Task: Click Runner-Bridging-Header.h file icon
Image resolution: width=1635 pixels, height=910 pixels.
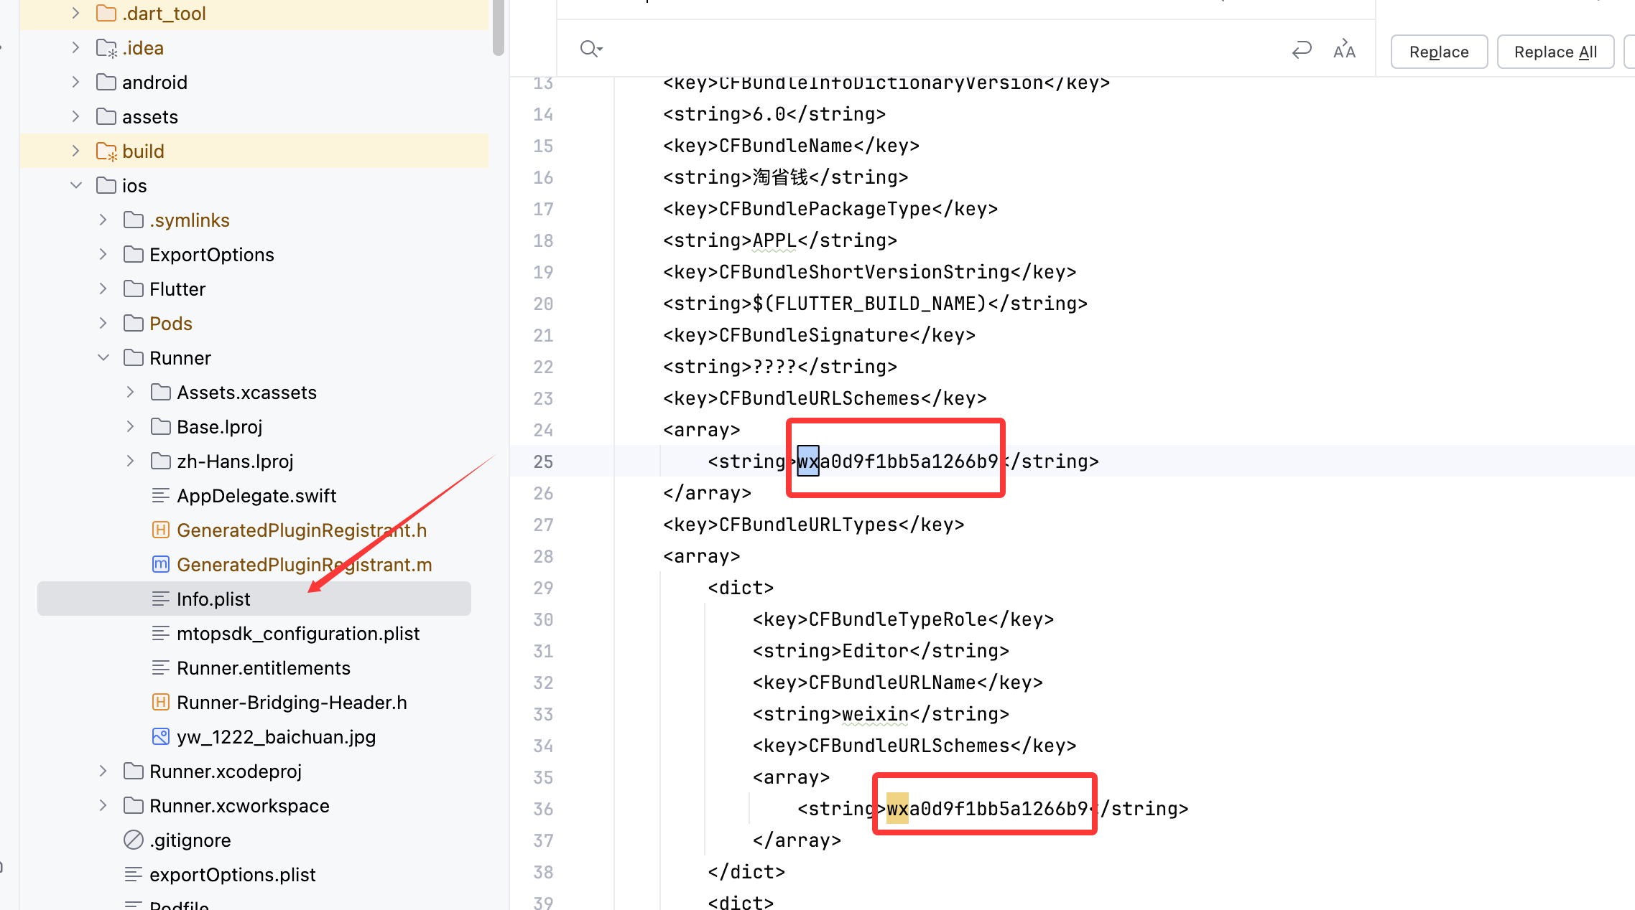Action: (161, 702)
